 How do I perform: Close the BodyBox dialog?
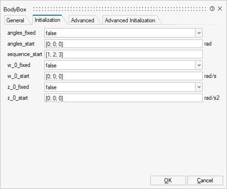pos(220,9)
